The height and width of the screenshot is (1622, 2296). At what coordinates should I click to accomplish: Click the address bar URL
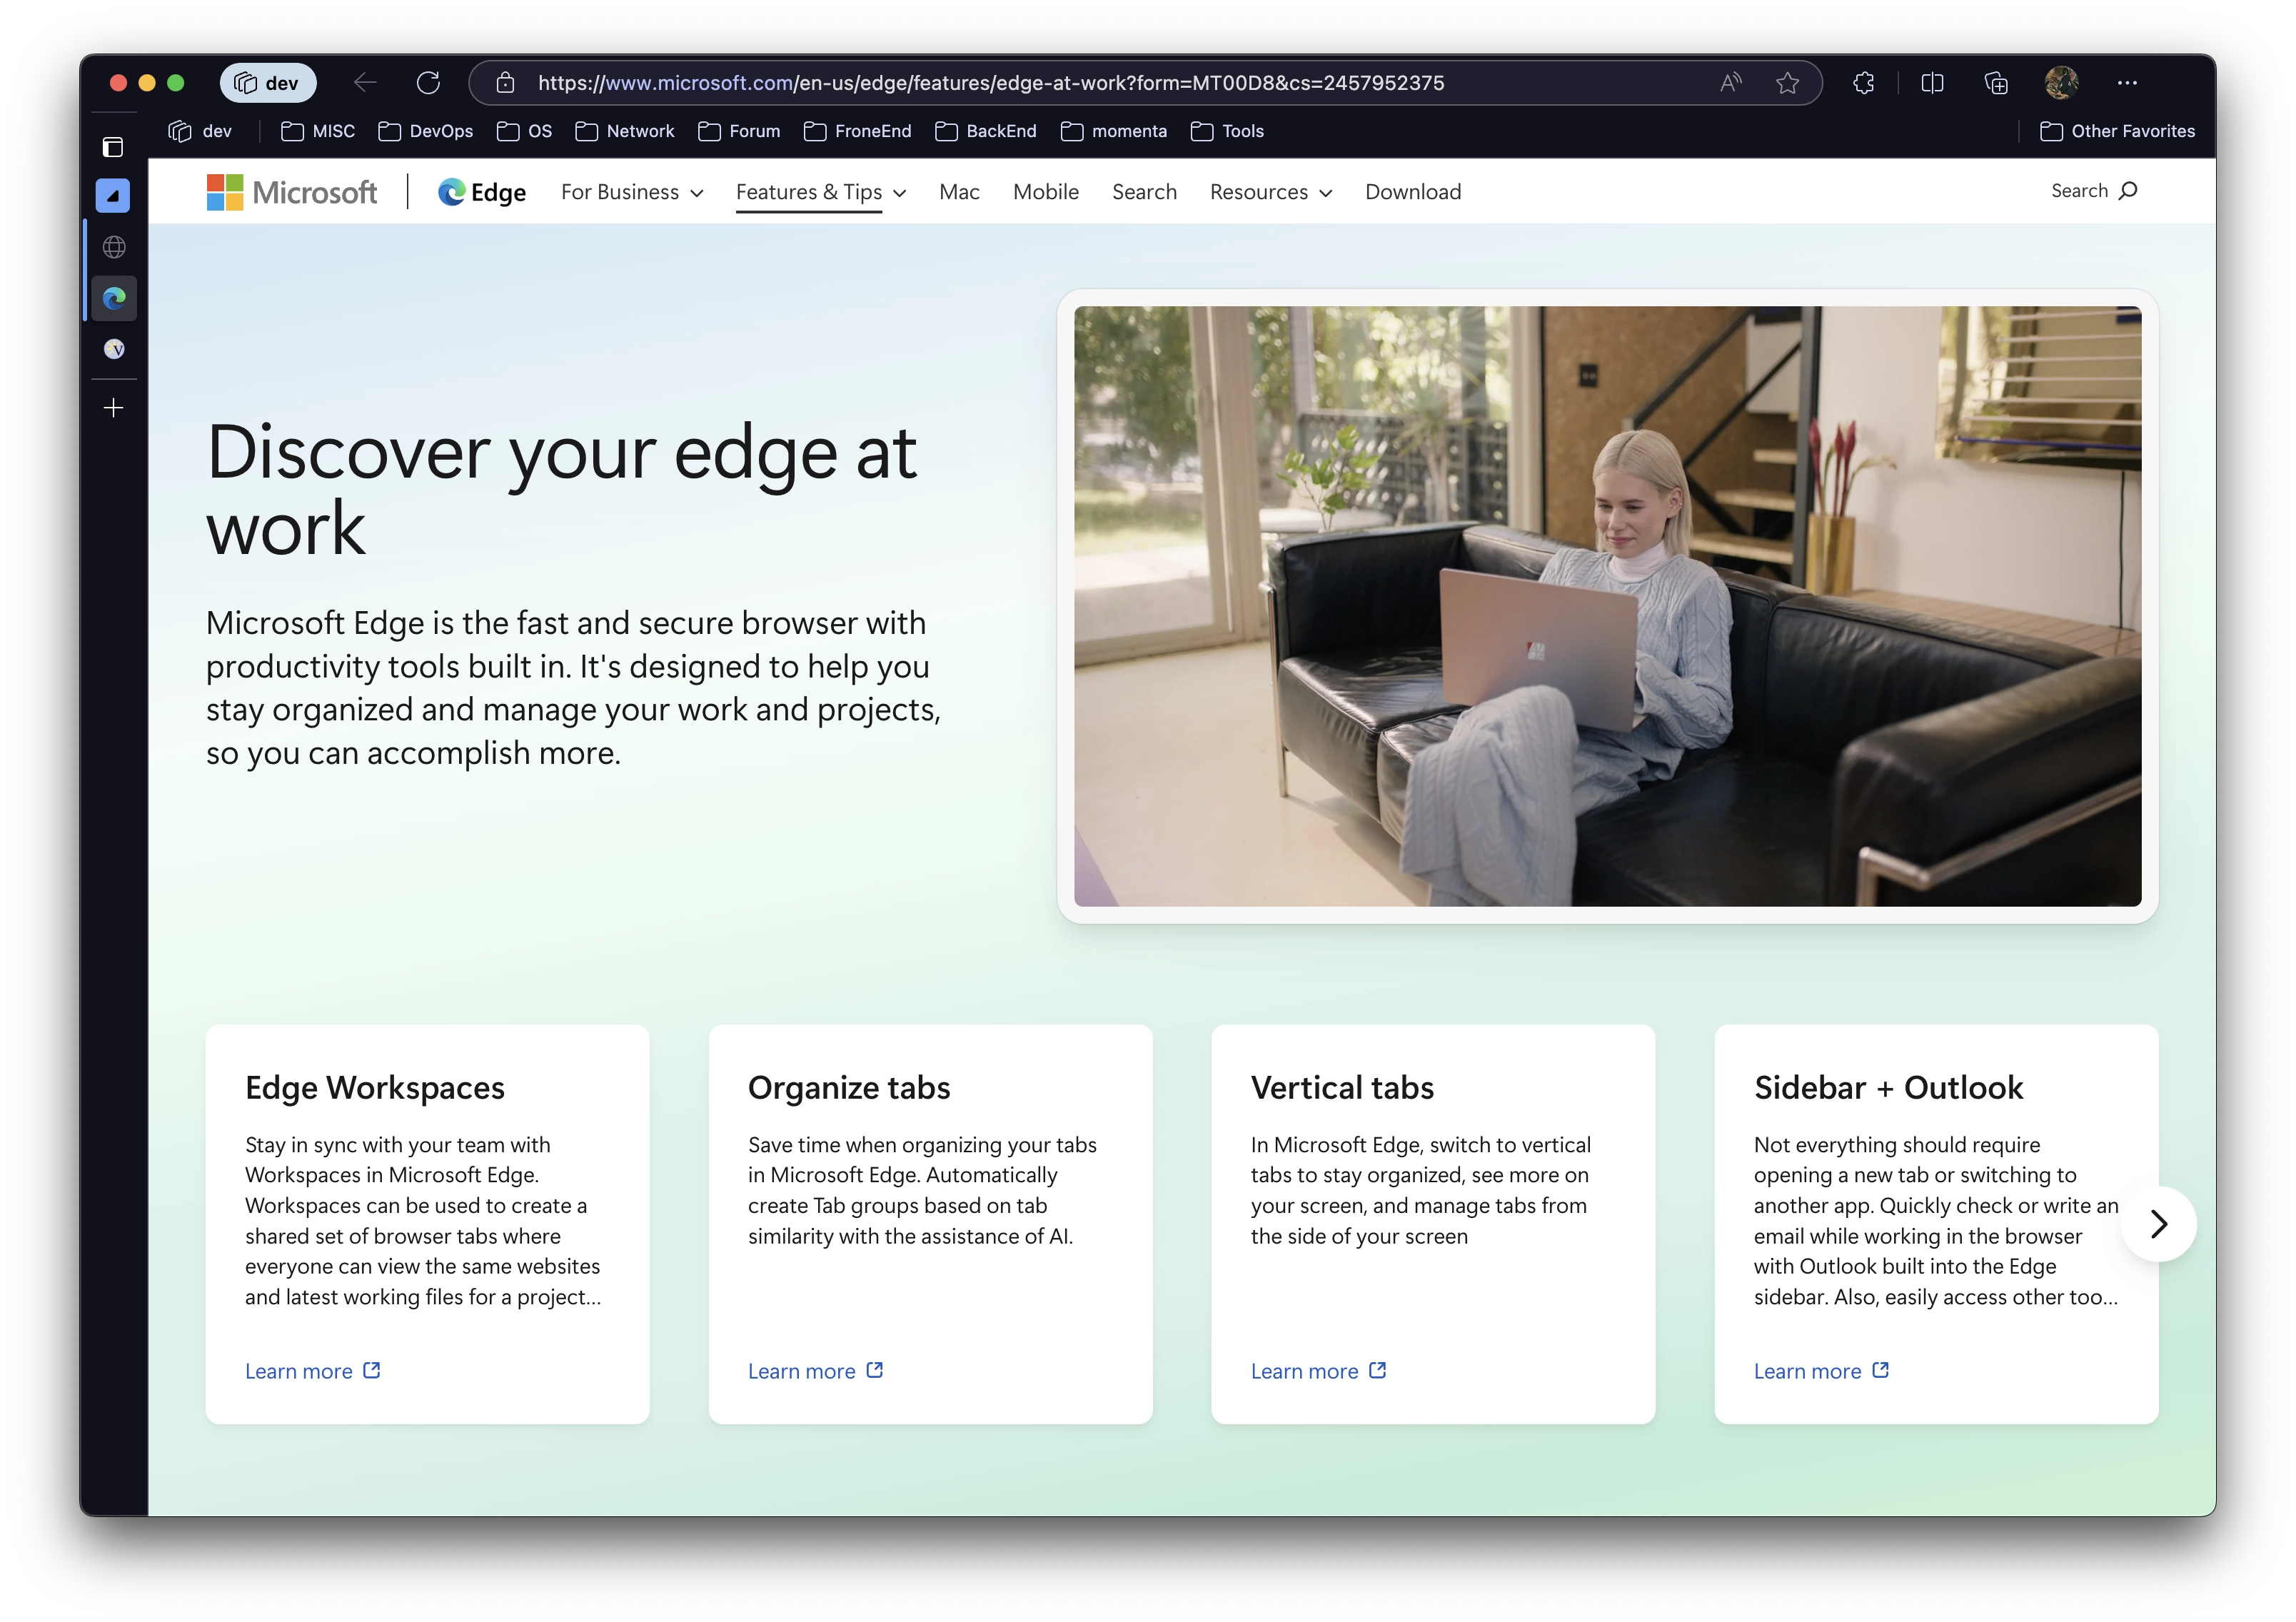[990, 83]
